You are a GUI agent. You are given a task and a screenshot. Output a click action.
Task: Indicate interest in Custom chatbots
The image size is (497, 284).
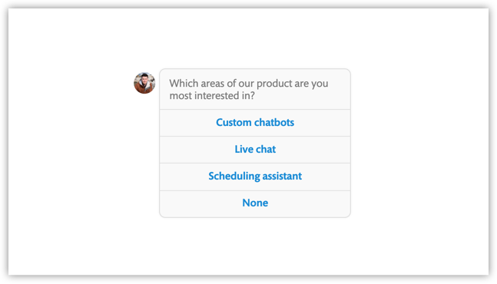255,123
